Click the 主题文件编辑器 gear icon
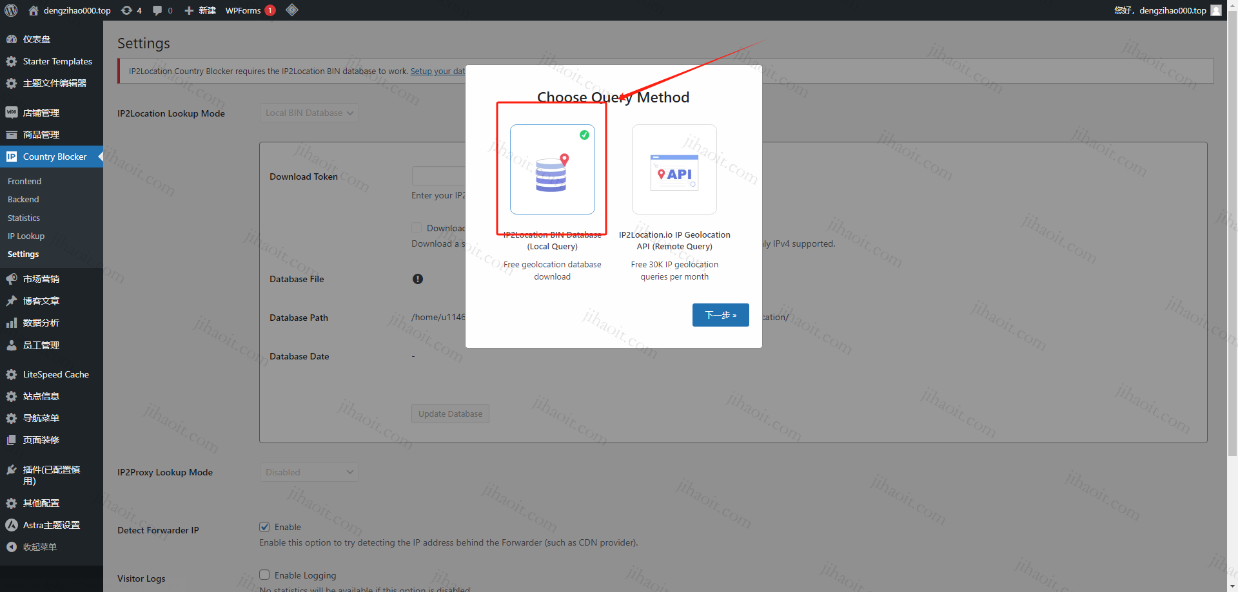1238x592 pixels. coord(12,83)
